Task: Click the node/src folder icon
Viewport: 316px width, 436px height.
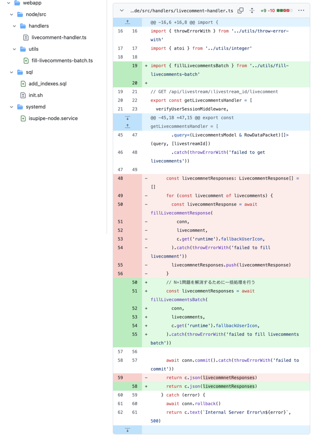Action: [x=20, y=15]
